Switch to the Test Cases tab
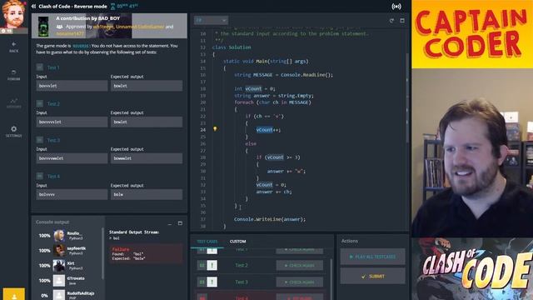Screen dimensions: 533x300 pos(207,242)
